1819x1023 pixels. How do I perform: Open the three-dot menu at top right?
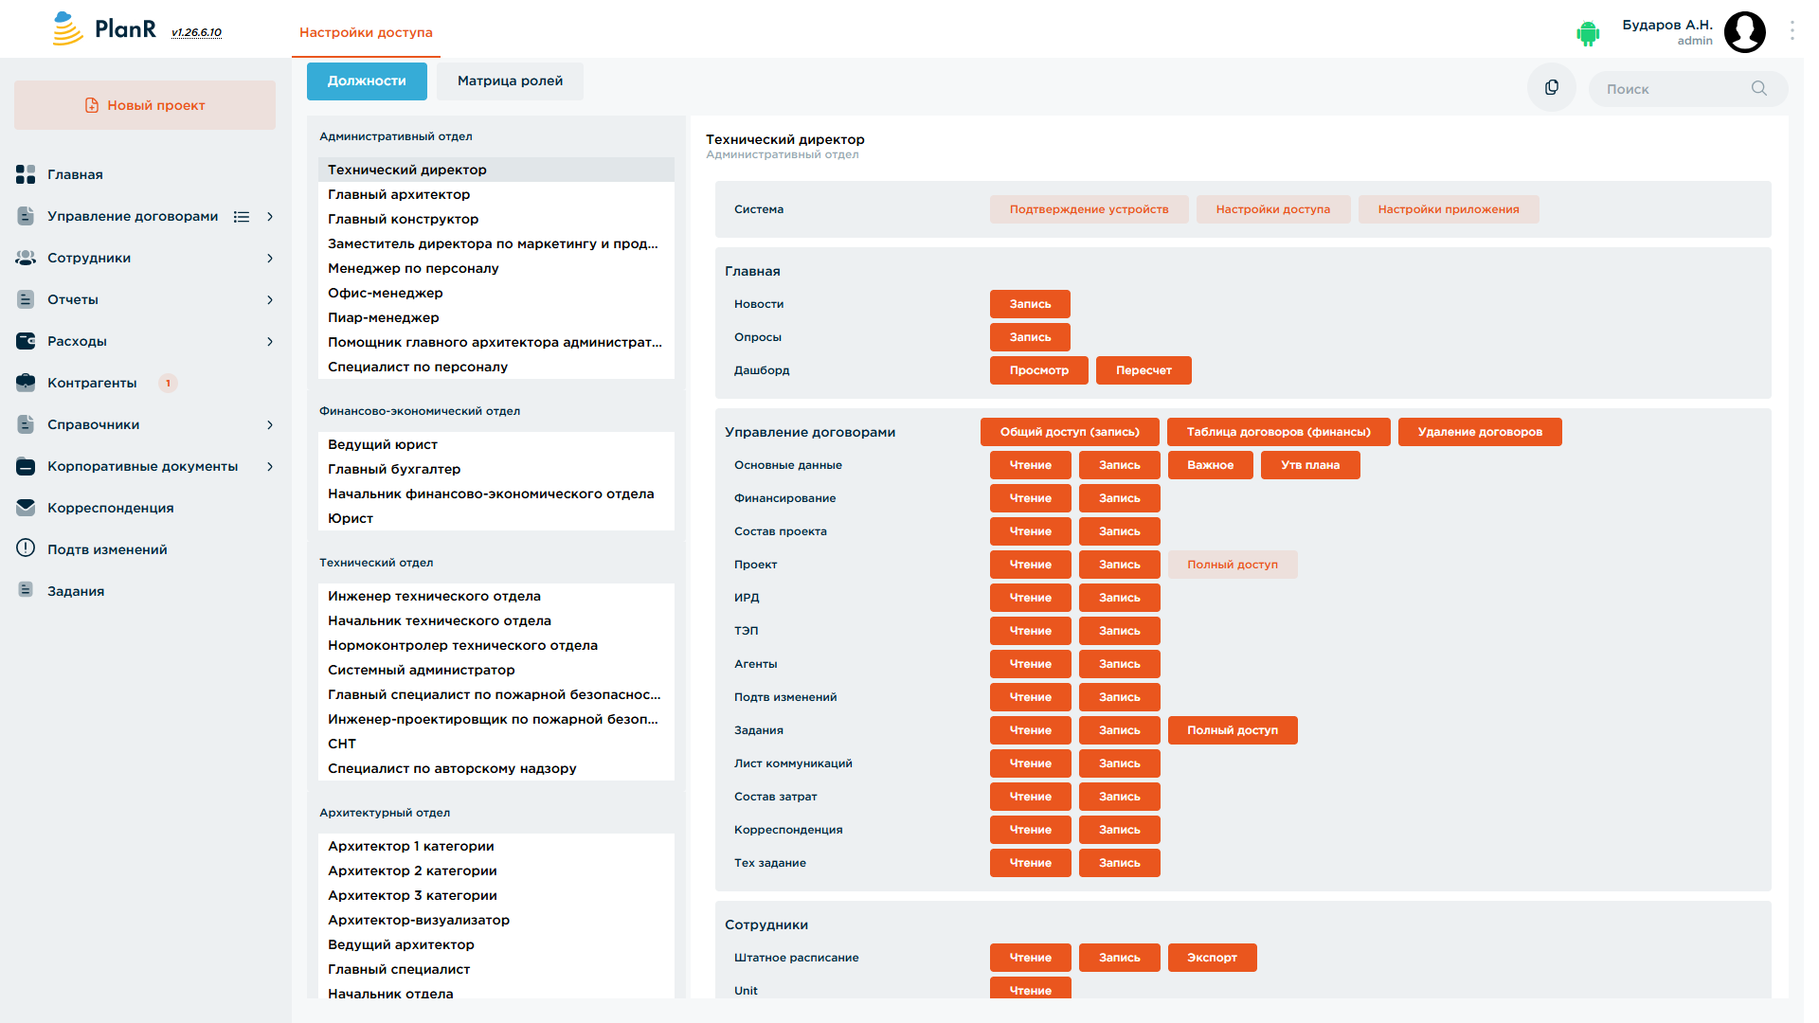pyautogui.click(x=1792, y=31)
